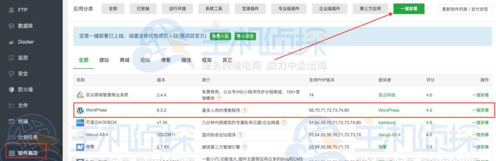Select the 运行环境 category button
This screenshot has width=496, height=161.
177,9
